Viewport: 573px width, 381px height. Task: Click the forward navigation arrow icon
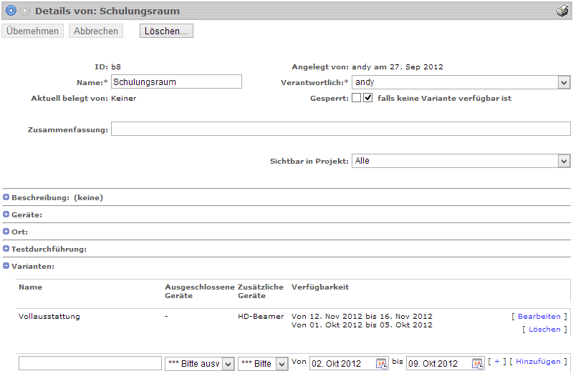pyautogui.click(x=25, y=11)
